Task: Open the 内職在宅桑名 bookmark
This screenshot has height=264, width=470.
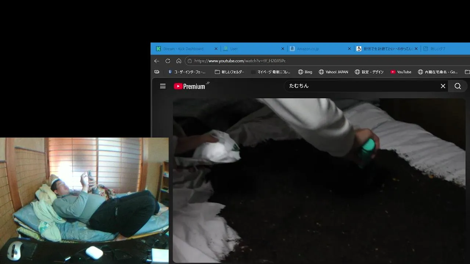Action: click(438, 72)
